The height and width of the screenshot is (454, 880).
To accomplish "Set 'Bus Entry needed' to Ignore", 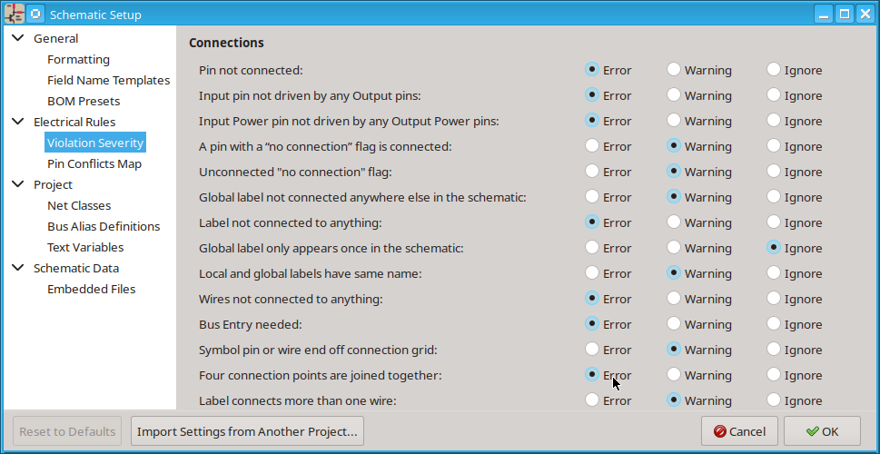I will [774, 324].
